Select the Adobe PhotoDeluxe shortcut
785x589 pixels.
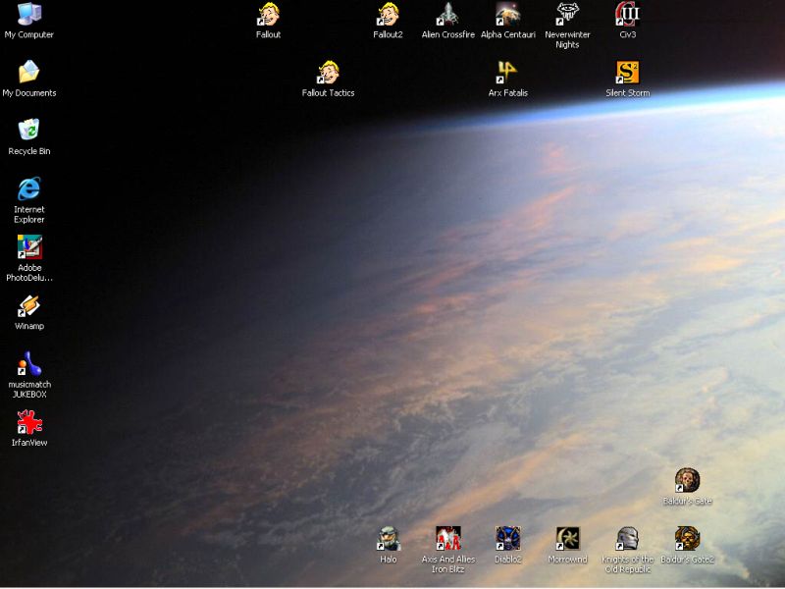(x=29, y=247)
